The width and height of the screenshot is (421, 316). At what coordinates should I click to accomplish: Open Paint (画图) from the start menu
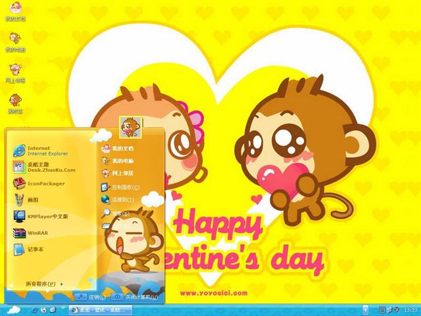26,200
